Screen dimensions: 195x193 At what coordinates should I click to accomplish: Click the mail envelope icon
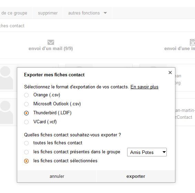coord(51,42)
